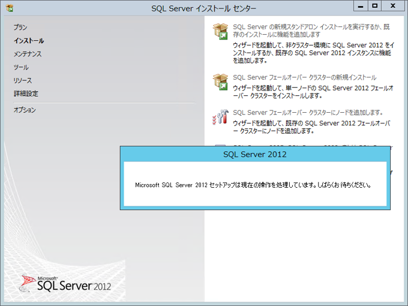This screenshot has height=306, width=408.
Task: Start SQL Server の新規スタンドアロン インストール link
Action: 311,31
